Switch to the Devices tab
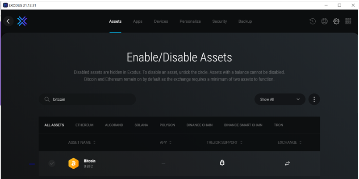359x179 pixels. point(161,21)
